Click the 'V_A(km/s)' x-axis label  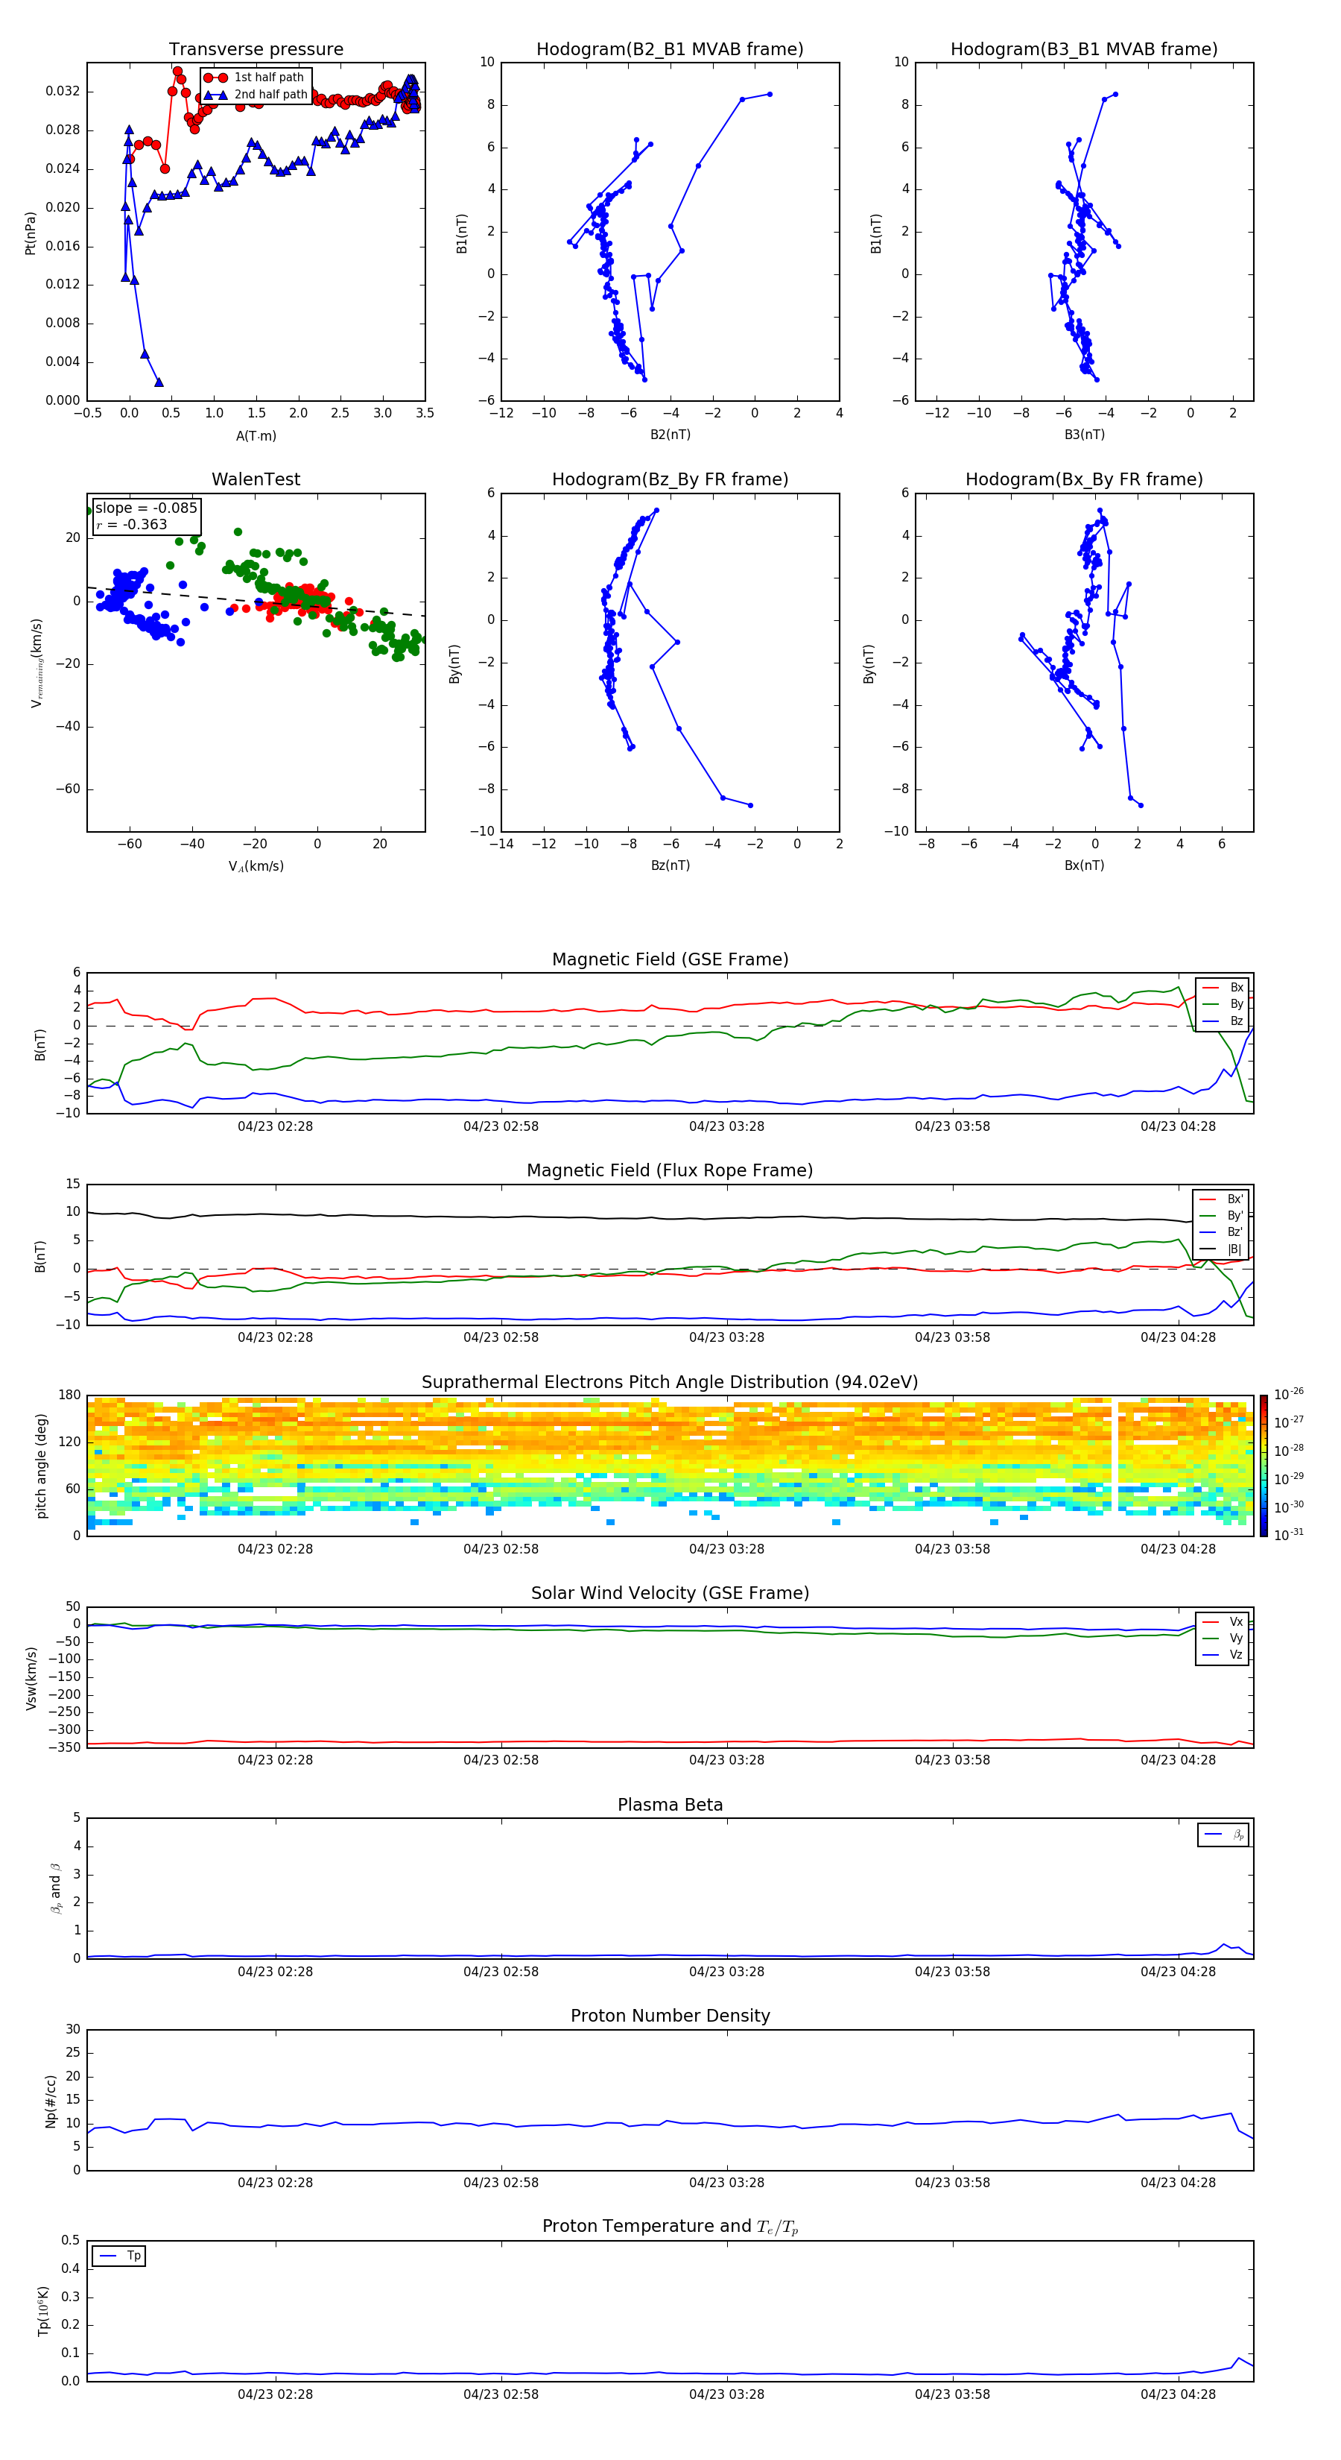click(256, 866)
